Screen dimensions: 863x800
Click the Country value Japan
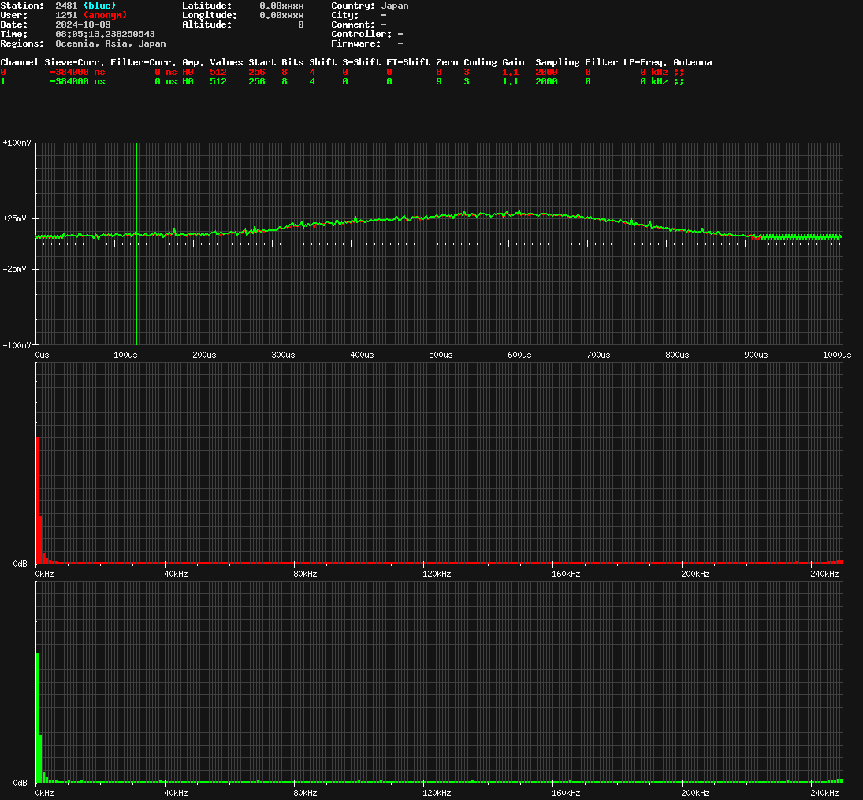click(x=395, y=6)
